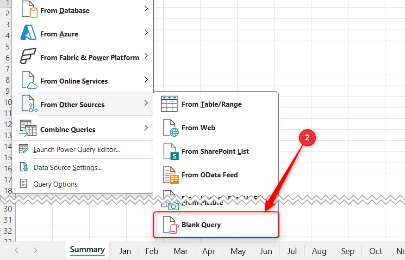Switch to the May sheet tab
Image resolution: width=405 pixels, height=260 pixels.
click(x=238, y=251)
